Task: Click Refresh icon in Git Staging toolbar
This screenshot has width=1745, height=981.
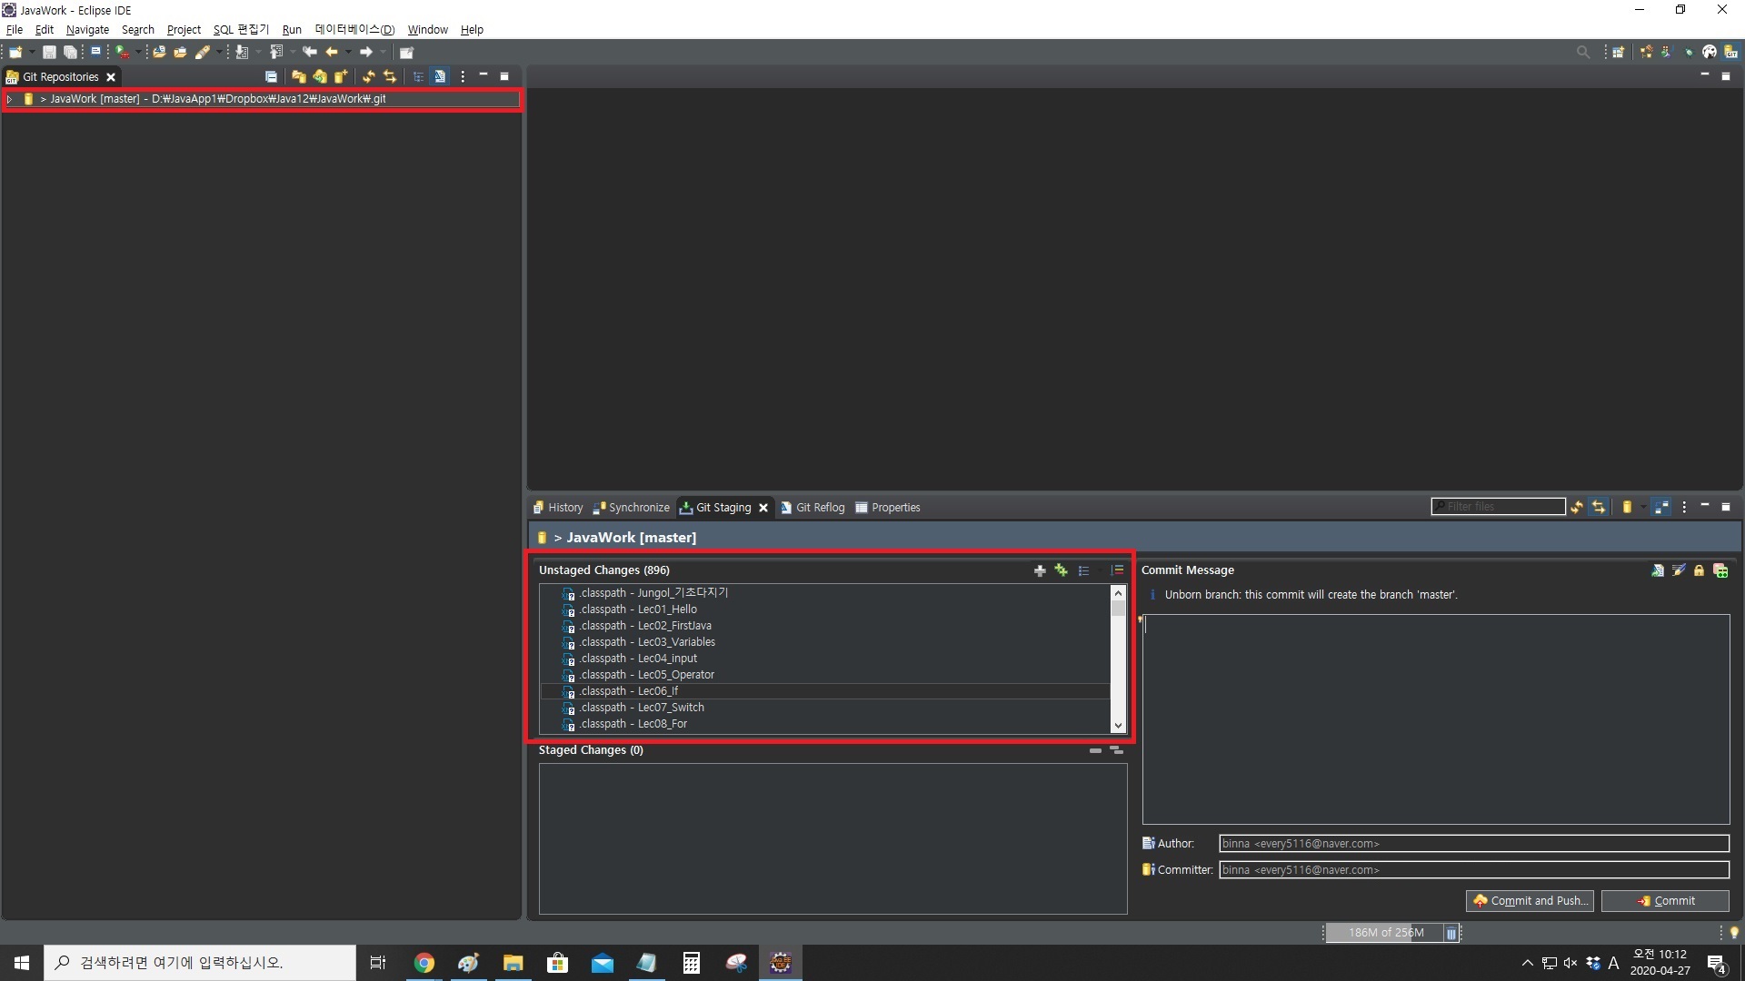Action: pos(1577,507)
